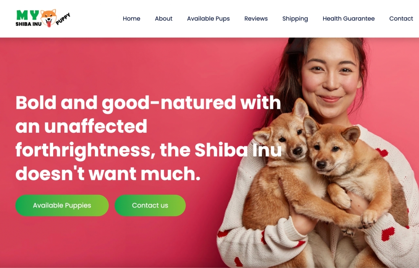
Task: Open the Home menu item
Action: pos(131,18)
